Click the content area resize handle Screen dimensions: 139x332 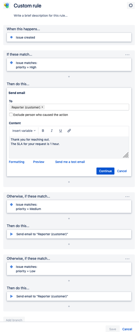[126, 155]
